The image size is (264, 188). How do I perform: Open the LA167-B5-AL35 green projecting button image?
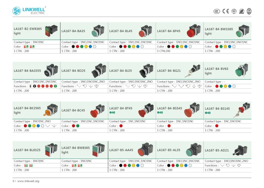[x=194, y=150]
